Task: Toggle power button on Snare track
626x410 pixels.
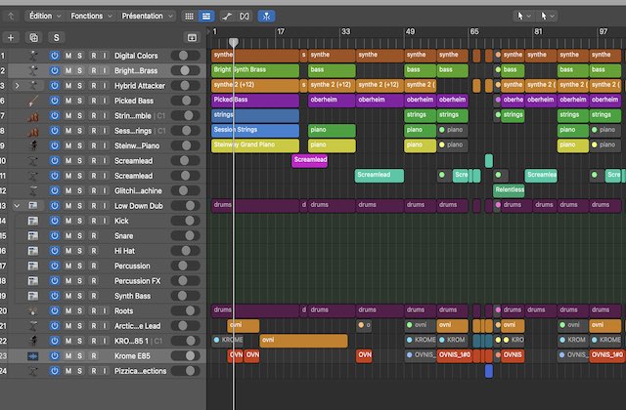Action: pyautogui.click(x=55, y=236)
